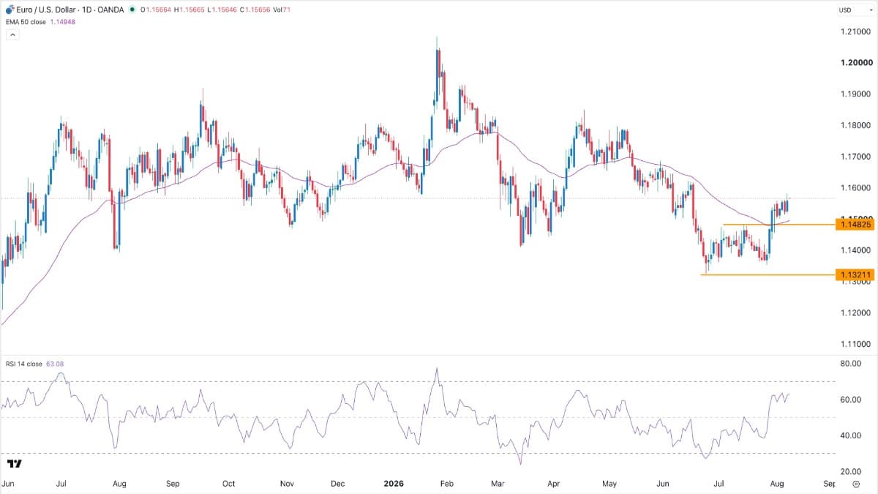Select the EMA 50 close indicator label
Screen dimensions: 878x494
click(x=27, y=21)
